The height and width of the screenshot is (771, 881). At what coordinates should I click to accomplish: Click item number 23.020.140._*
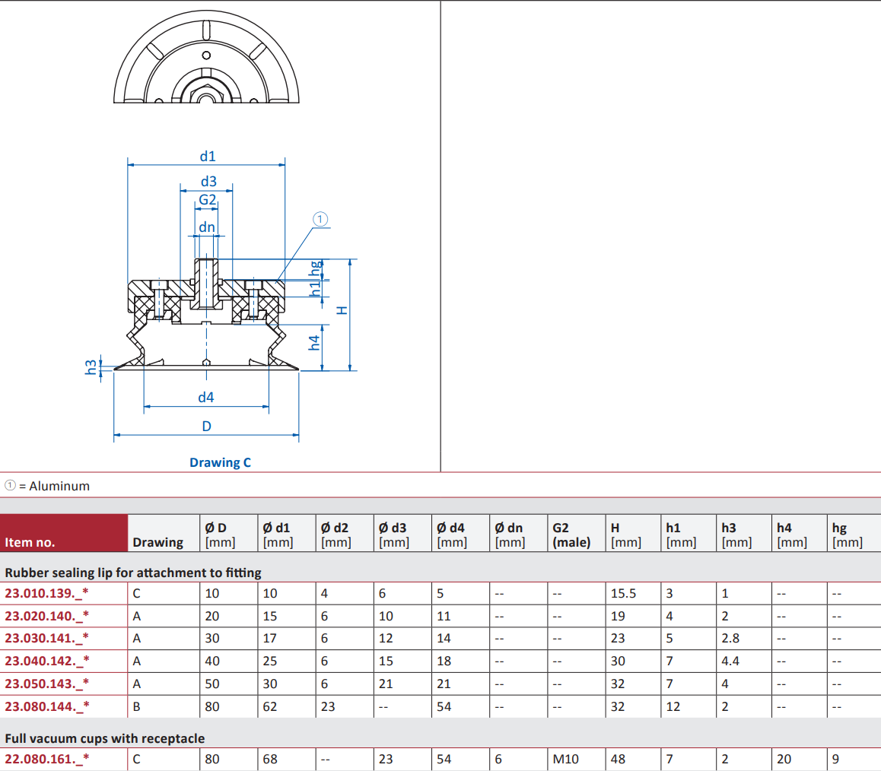click(46, 616)
